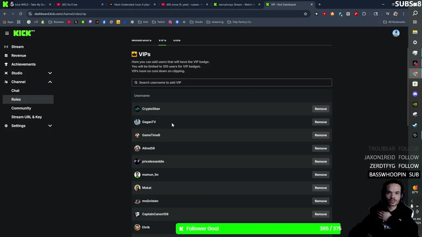
Task: Switch to the kennyhoopz Stream tab
Action: pyautogui.click(x=237, y=5)
